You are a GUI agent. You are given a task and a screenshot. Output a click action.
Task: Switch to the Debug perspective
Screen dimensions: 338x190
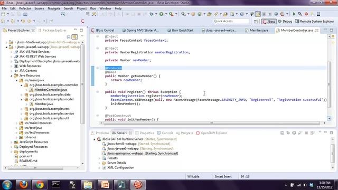[x=285, y=21]
